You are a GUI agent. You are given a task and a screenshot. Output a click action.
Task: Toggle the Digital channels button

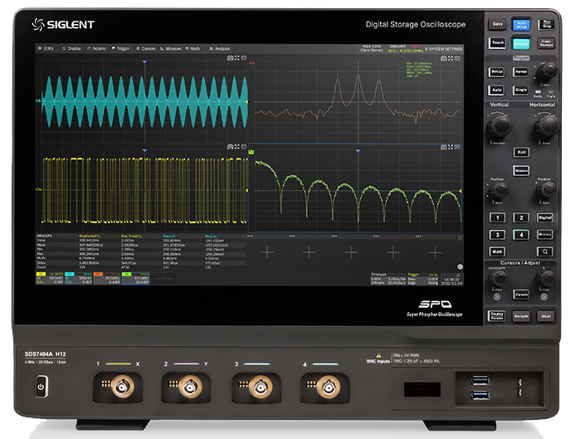[545, 217]
